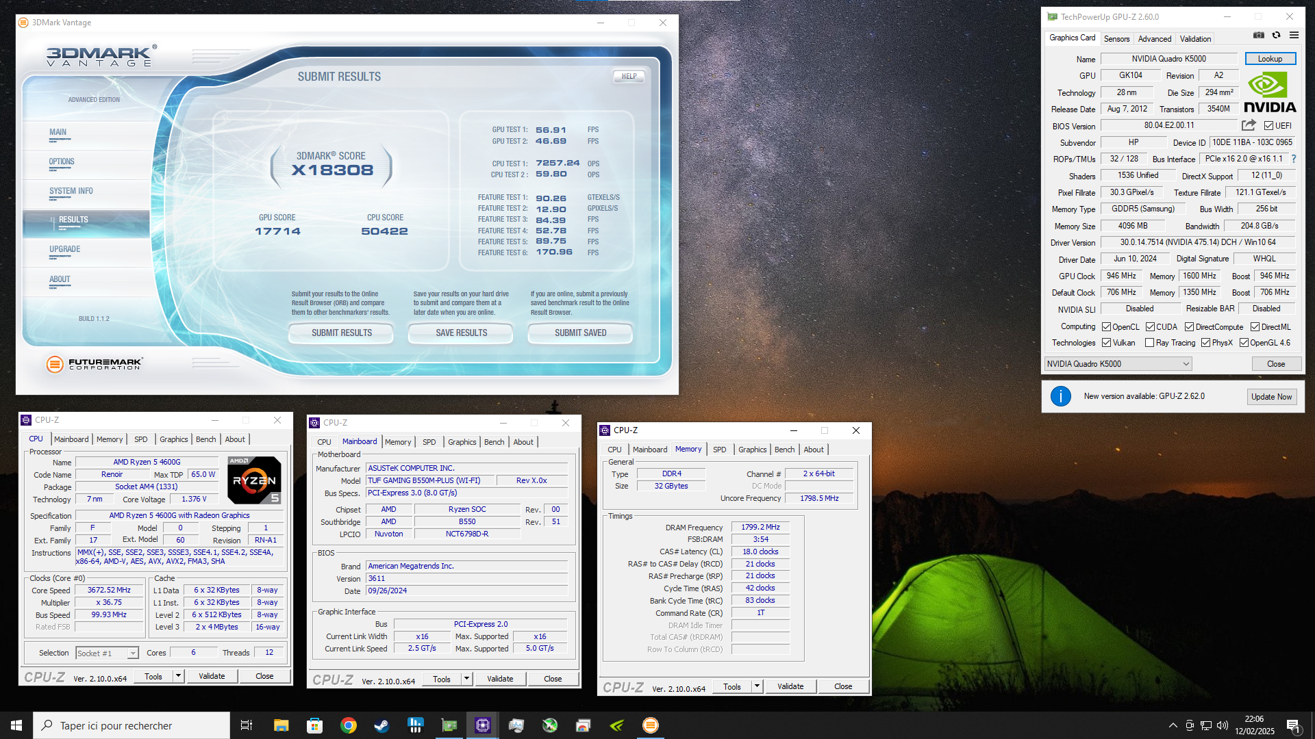Expand Tools arrow in CPU-Z Mainboard window
Image resolution: width=1315 pixels, height=739 pixels.
click(466, 679)
